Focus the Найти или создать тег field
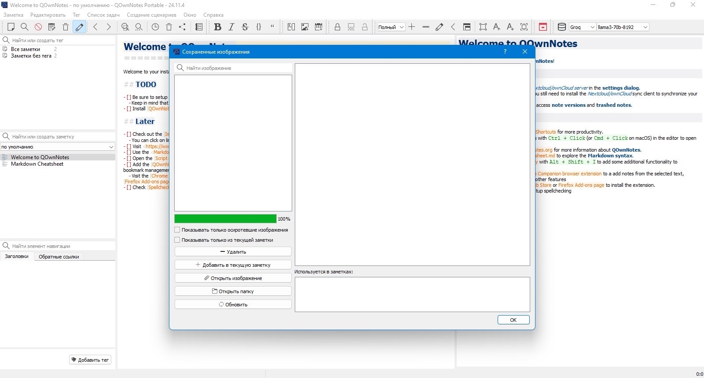 coord(58,40)
